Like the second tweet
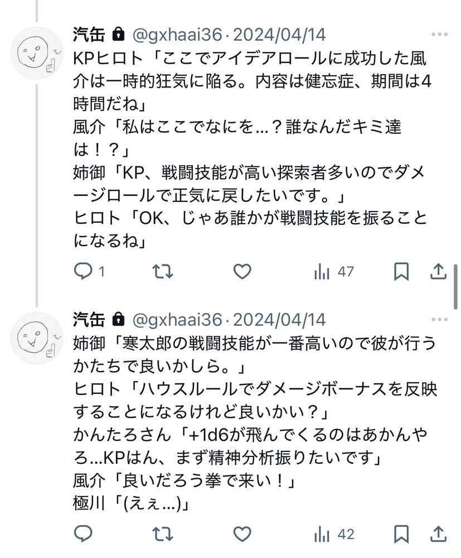Screen dimensions: 461x558 tap(242, 535)
